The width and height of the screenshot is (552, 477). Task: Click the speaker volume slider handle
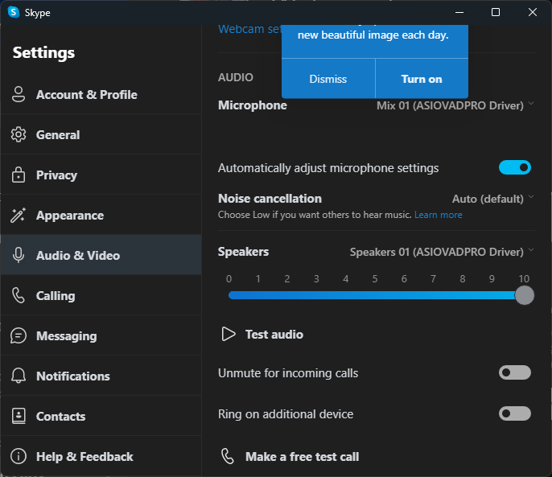[x=524, y=295]
